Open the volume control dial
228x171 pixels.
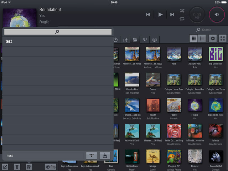[217, 15]
